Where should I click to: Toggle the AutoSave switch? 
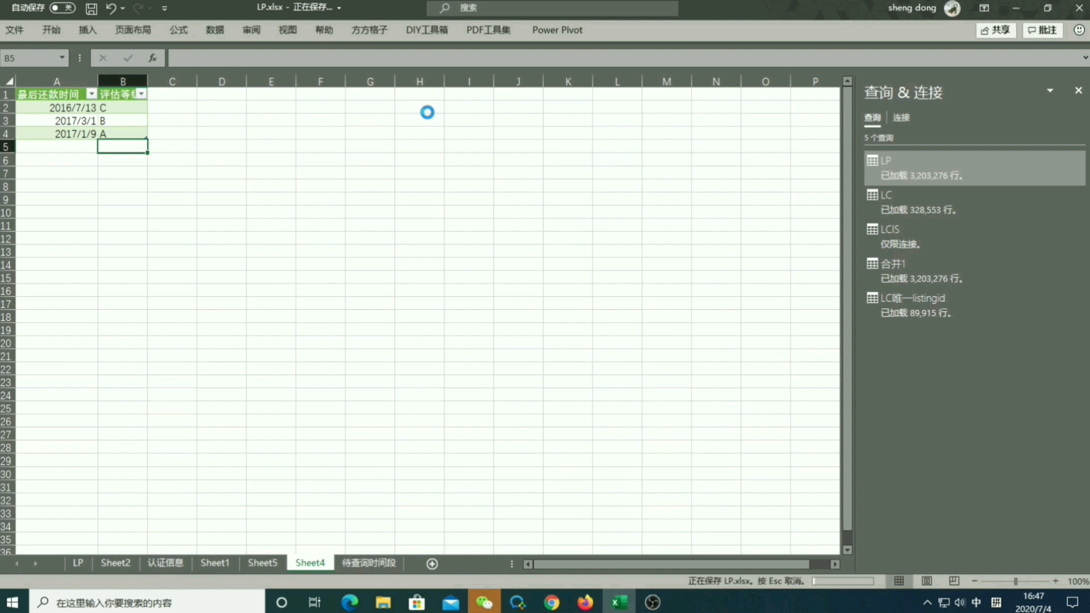(62, 8)
